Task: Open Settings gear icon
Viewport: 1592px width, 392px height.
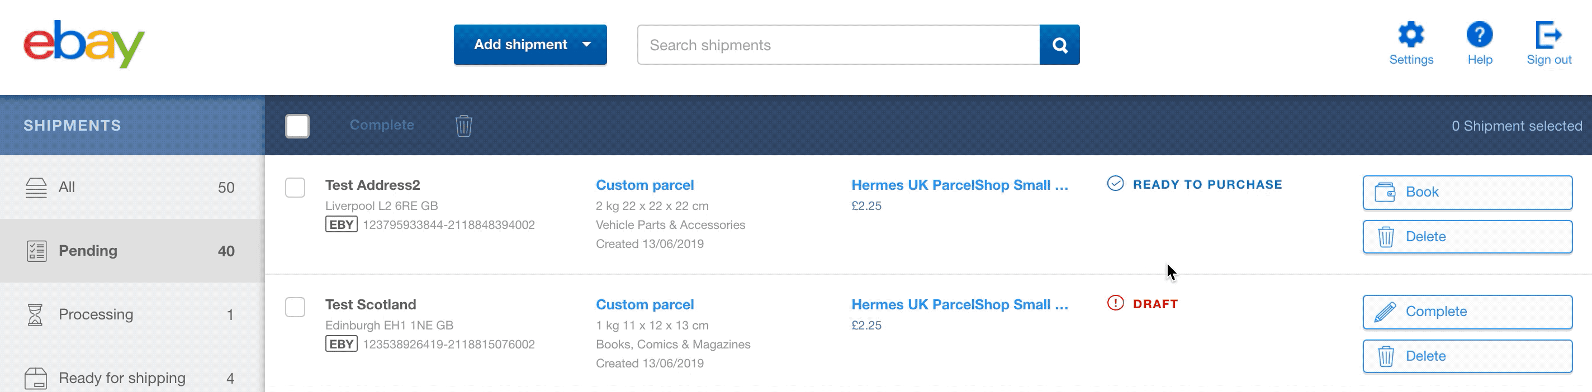Action: click(1411, 34)
